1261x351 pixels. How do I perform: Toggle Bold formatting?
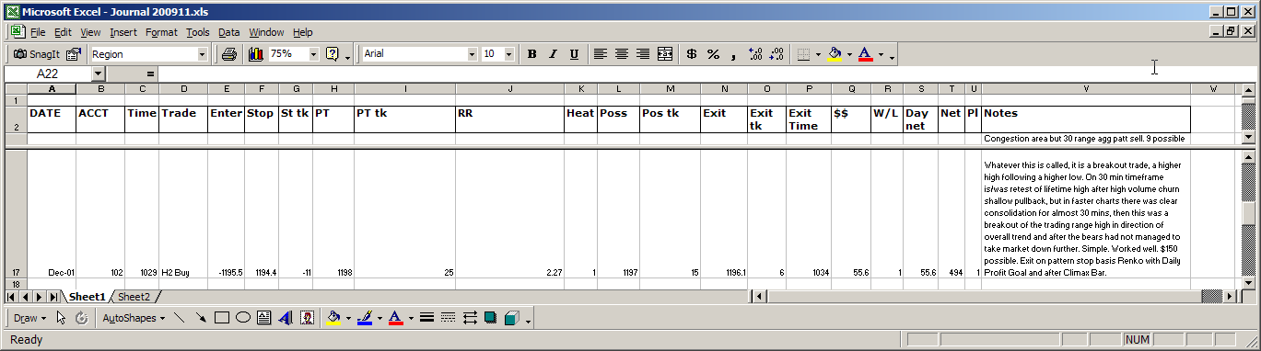point(531,54)
